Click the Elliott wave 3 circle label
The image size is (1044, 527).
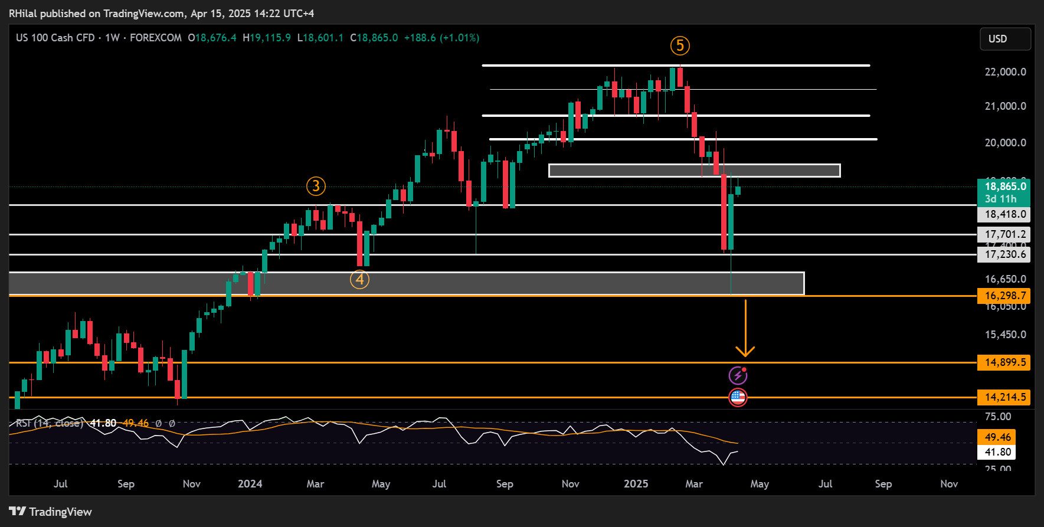point(316,186)
